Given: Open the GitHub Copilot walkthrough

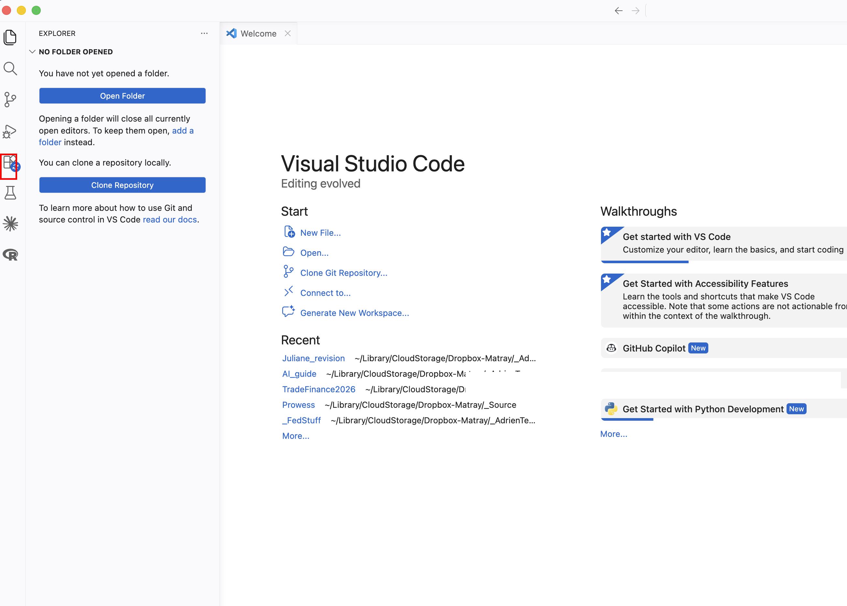Looking at the screenshot, I should 724,348.
